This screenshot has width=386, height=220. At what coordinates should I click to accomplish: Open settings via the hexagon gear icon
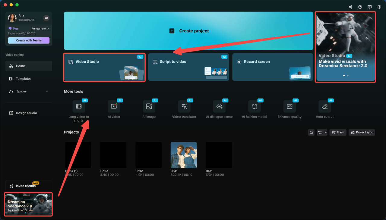coord(379,7)
